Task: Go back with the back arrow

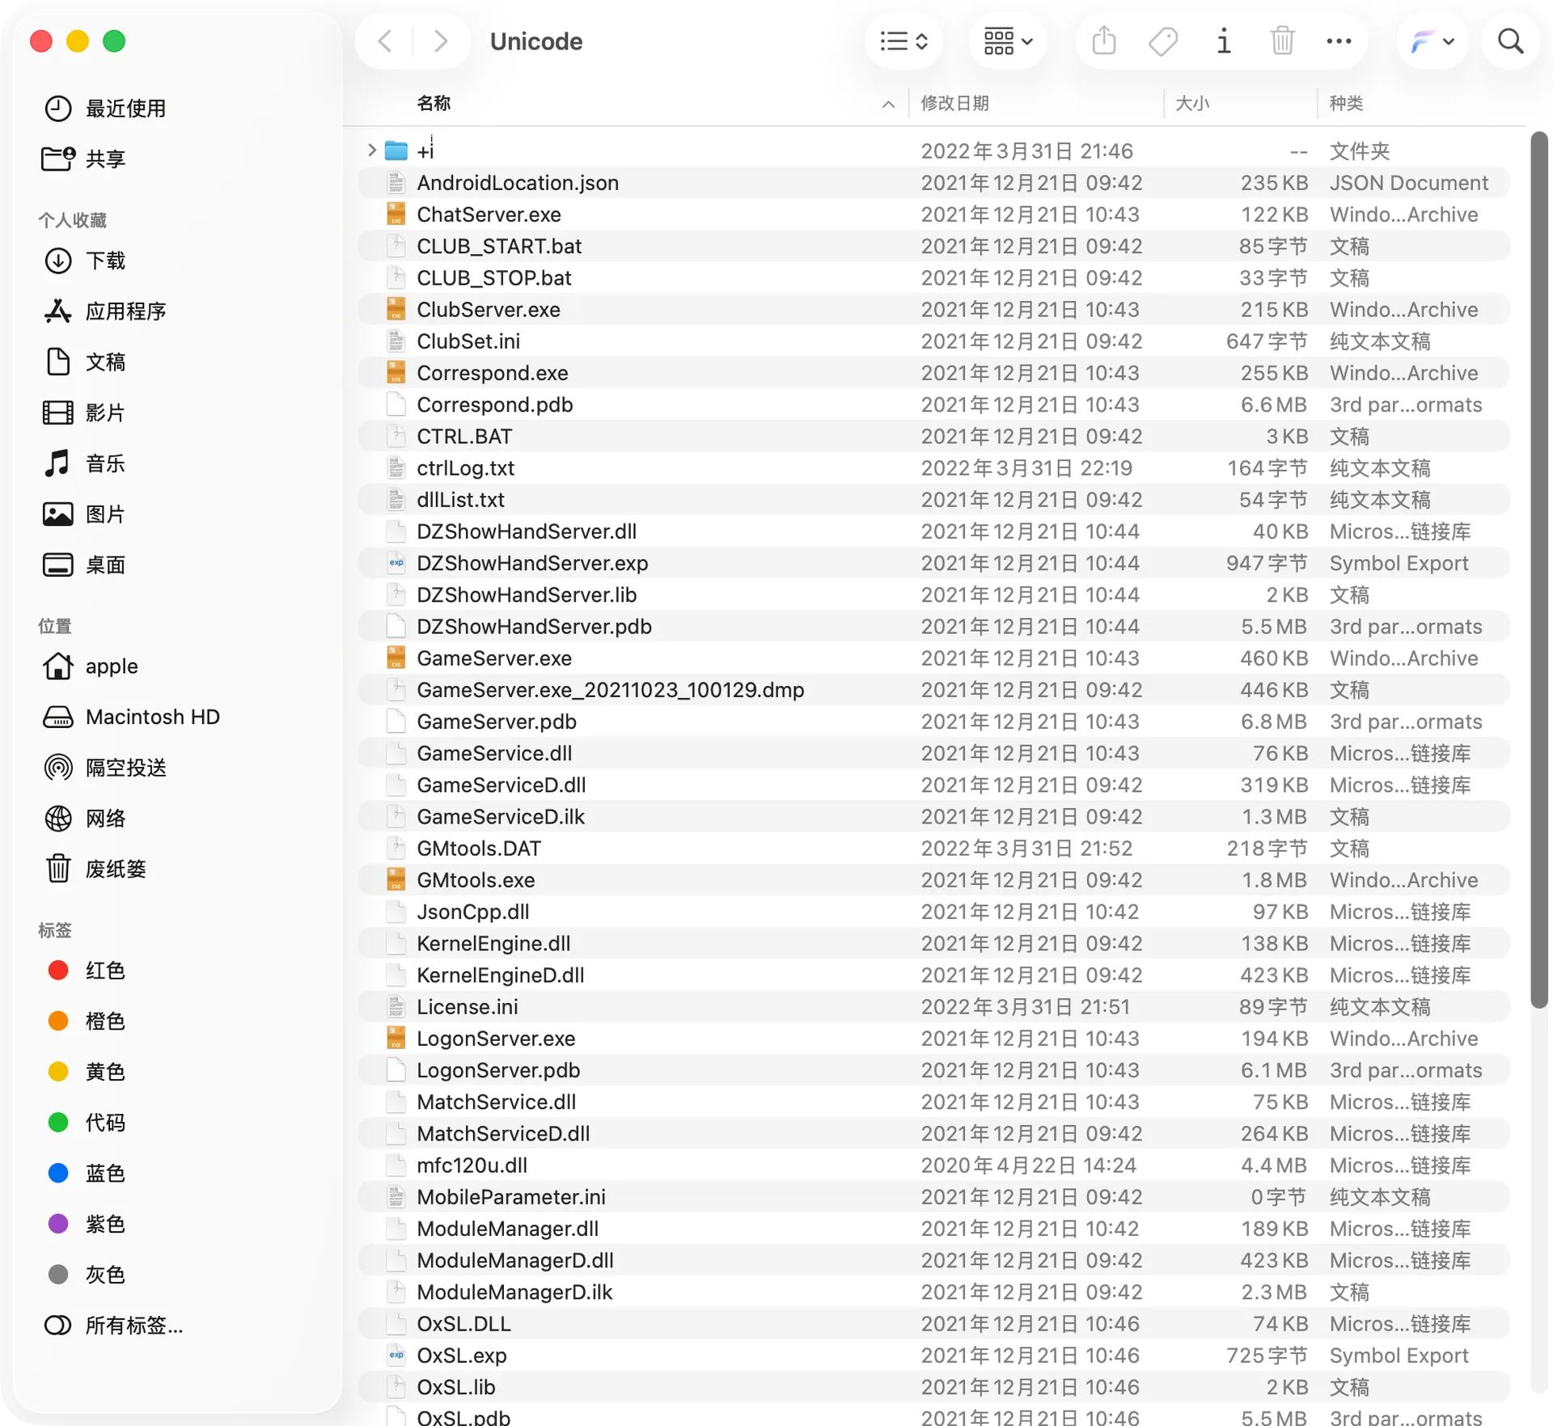Action: click(x=385, y=40)
